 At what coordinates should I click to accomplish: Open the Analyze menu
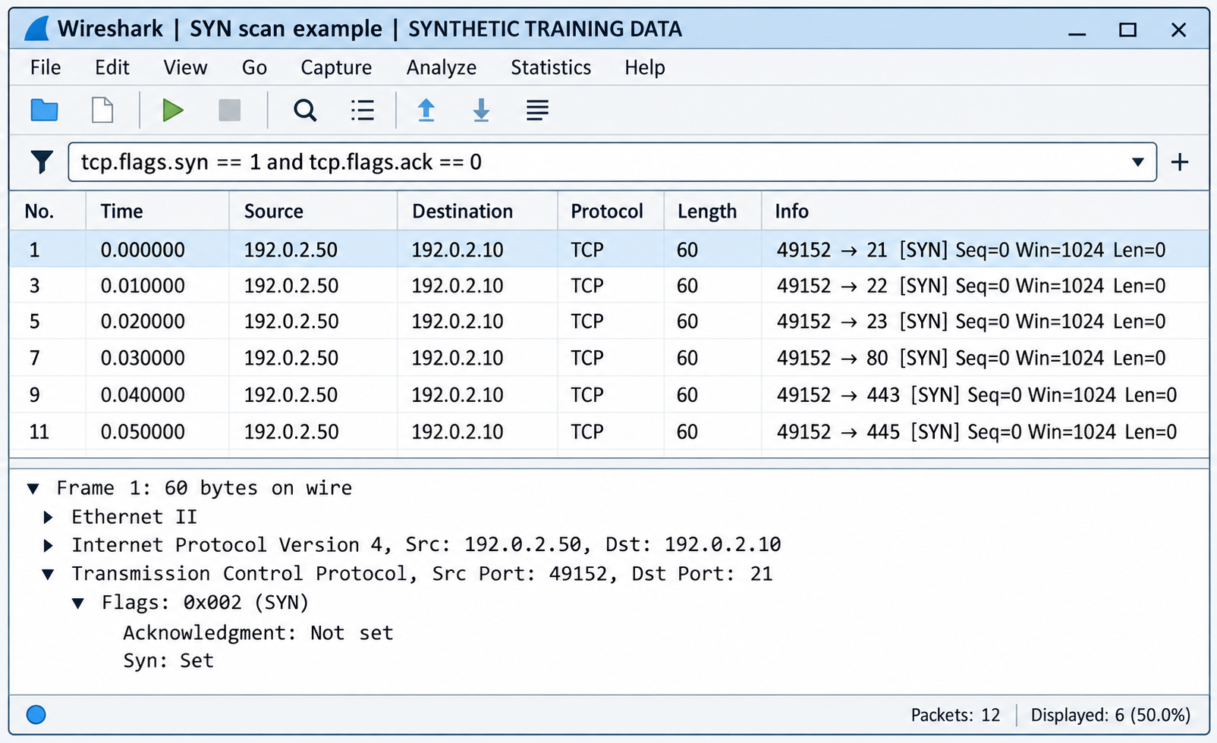pyautogui.click(x=441, y=67)
